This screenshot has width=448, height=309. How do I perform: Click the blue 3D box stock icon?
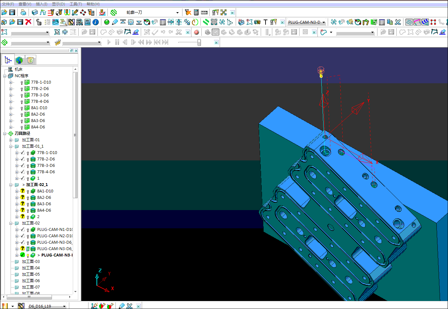point(35,12)
